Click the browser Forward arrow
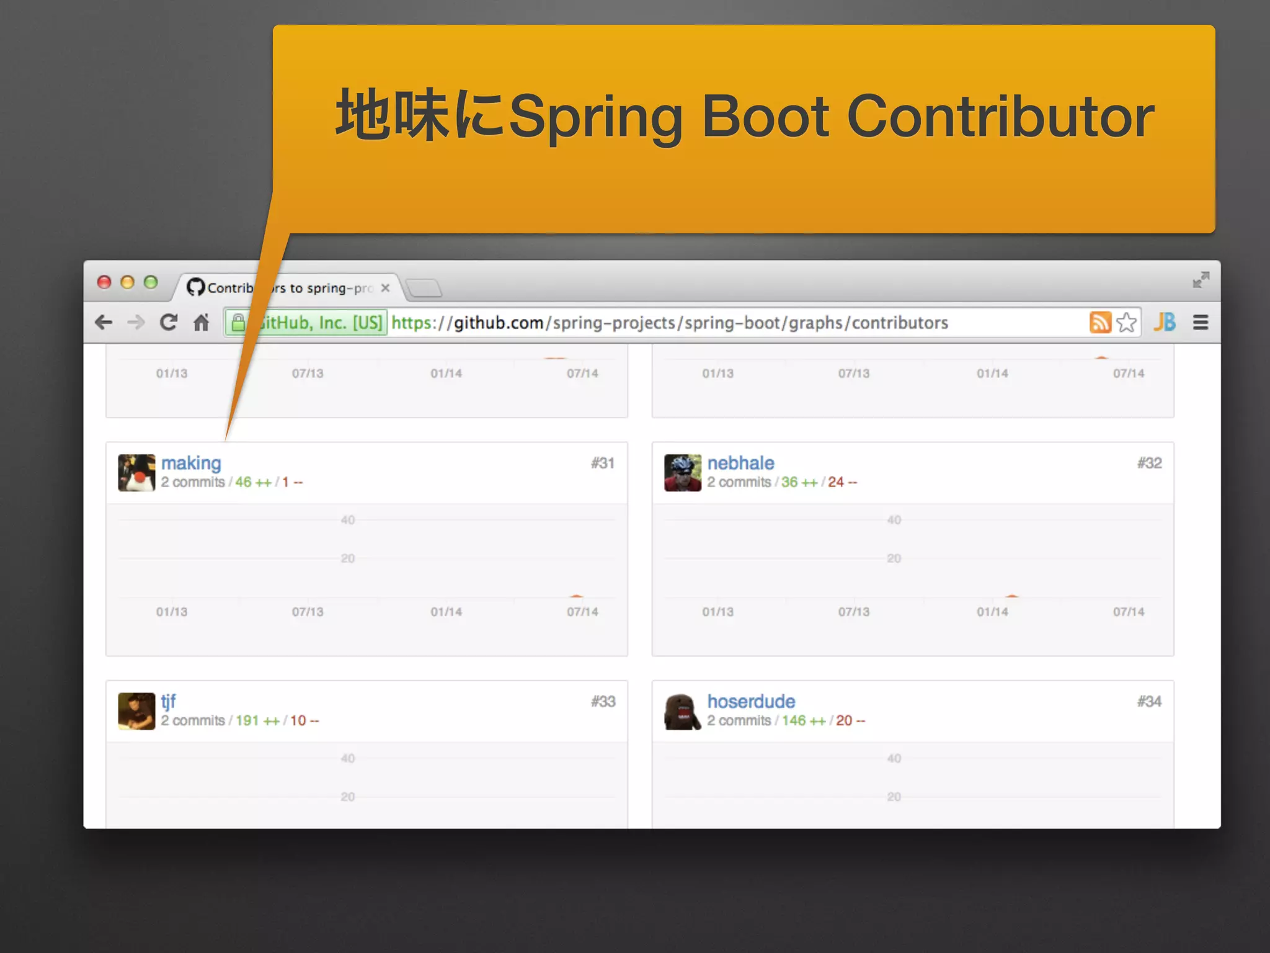 tap(136, 323)
